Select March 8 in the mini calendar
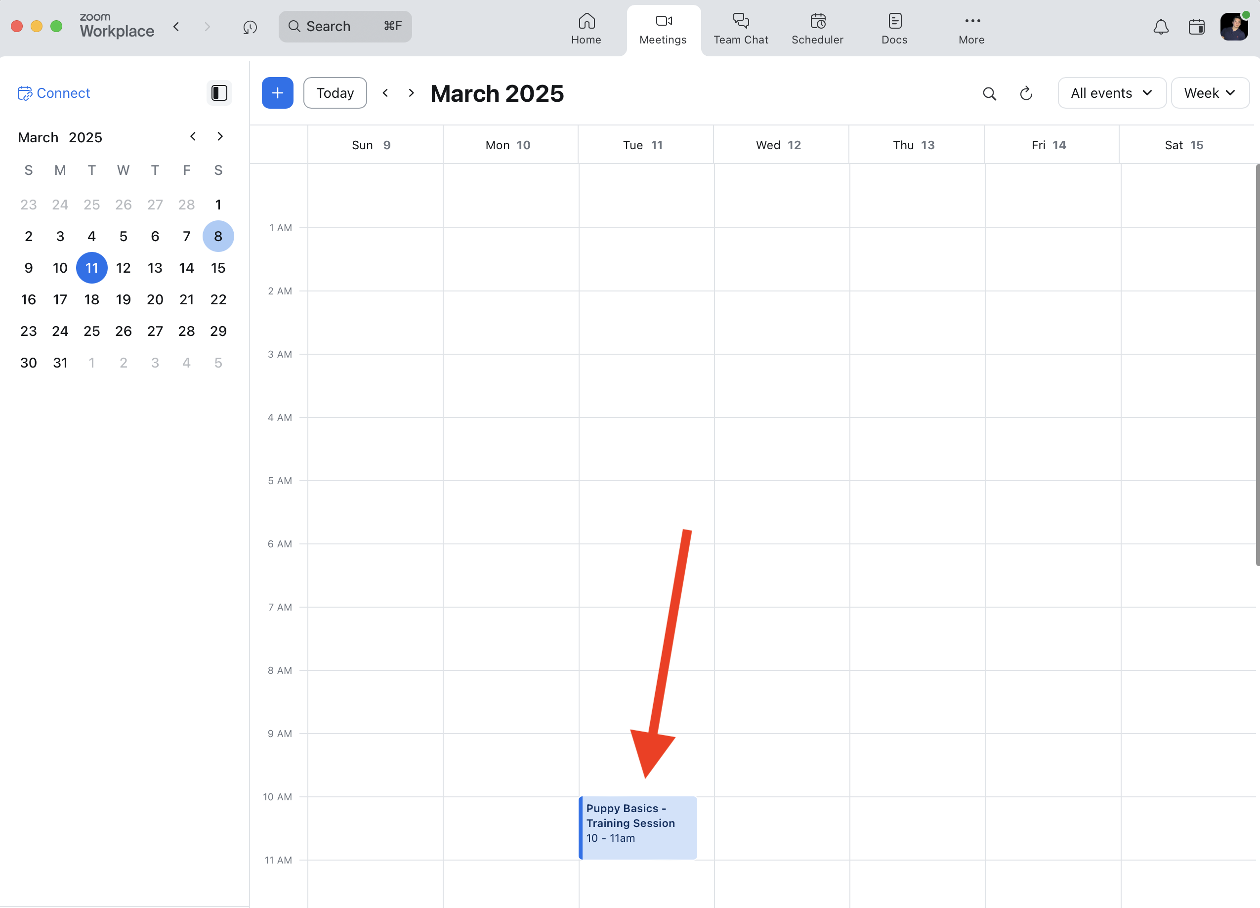 tap(218, 236)
